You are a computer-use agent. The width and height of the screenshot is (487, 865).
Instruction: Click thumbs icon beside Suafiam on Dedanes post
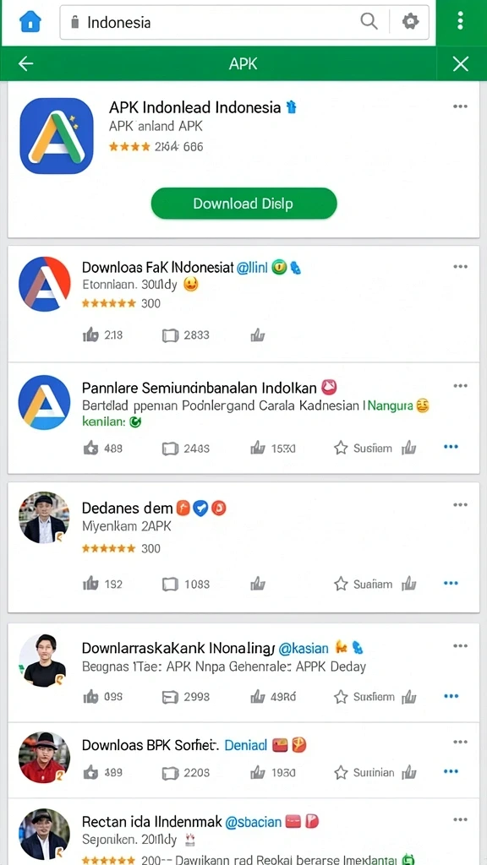click(408, 584)
